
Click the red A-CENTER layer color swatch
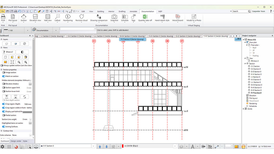pos(123,146)
